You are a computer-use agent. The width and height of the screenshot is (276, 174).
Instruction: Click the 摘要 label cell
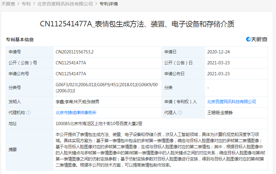point(30,150)
